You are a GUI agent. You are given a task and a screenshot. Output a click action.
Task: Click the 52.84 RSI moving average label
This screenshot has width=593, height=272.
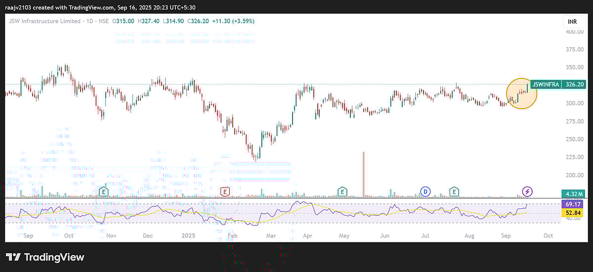point(574,213)
